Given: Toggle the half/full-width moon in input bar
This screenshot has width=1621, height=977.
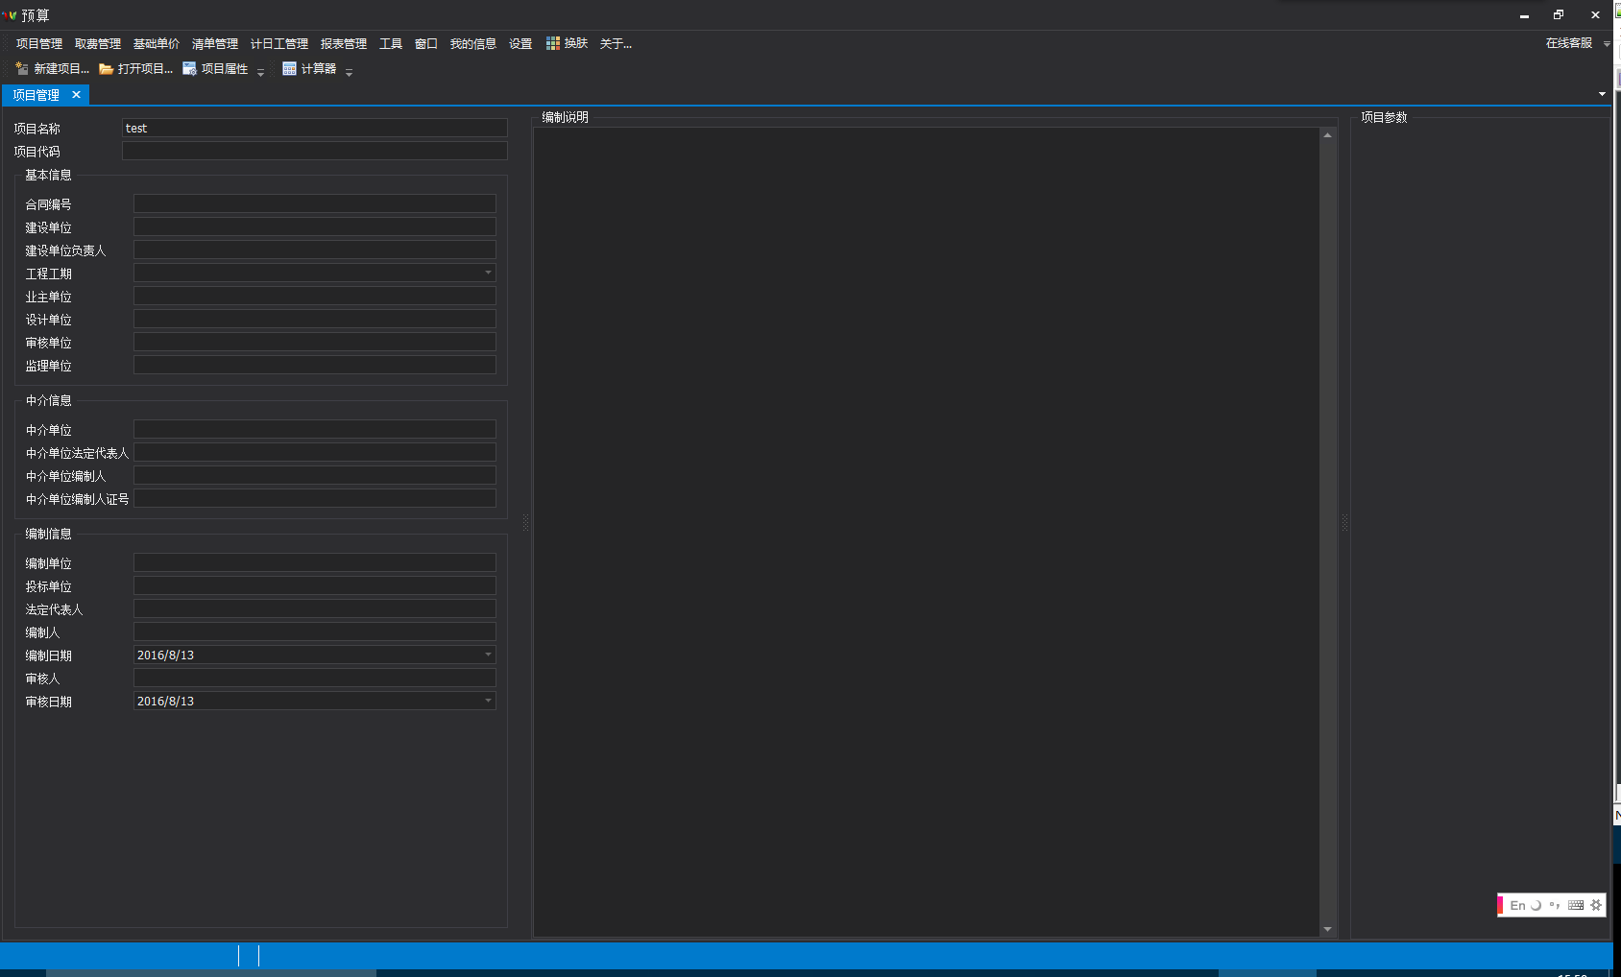Looking at the screenshot, I should [1536, 905].
